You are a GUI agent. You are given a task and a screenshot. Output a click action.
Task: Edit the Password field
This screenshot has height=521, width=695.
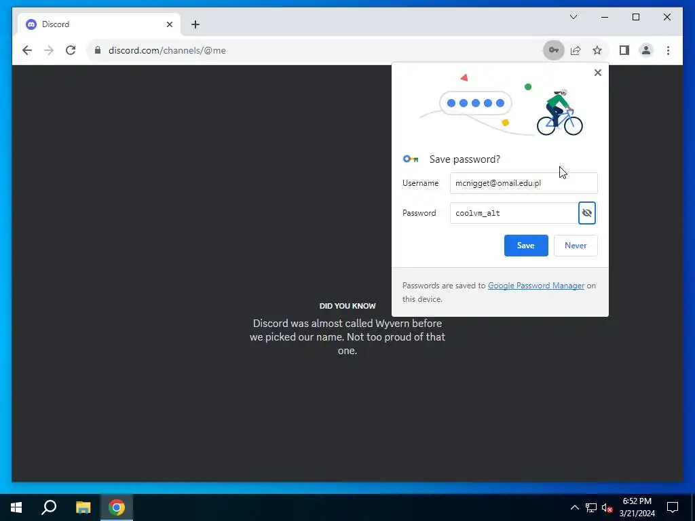coord(513,213)
